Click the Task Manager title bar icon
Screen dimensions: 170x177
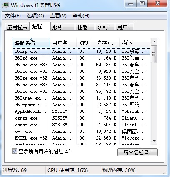pos(5,5)
